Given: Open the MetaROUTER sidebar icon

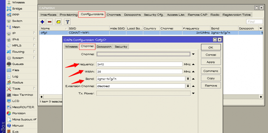Looking at the screenshot, I should (x=9, y=107).
